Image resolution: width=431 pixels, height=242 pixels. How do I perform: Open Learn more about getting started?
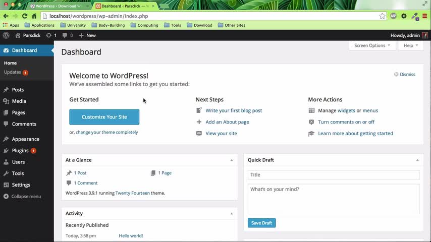click(355, 134)
